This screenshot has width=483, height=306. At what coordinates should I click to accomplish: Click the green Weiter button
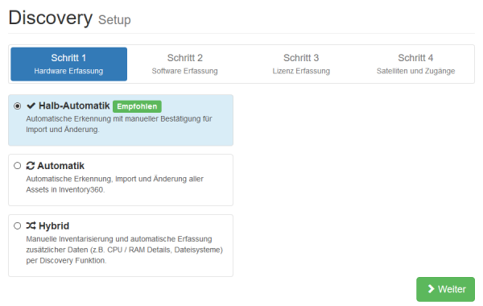(x=445, y=289)
